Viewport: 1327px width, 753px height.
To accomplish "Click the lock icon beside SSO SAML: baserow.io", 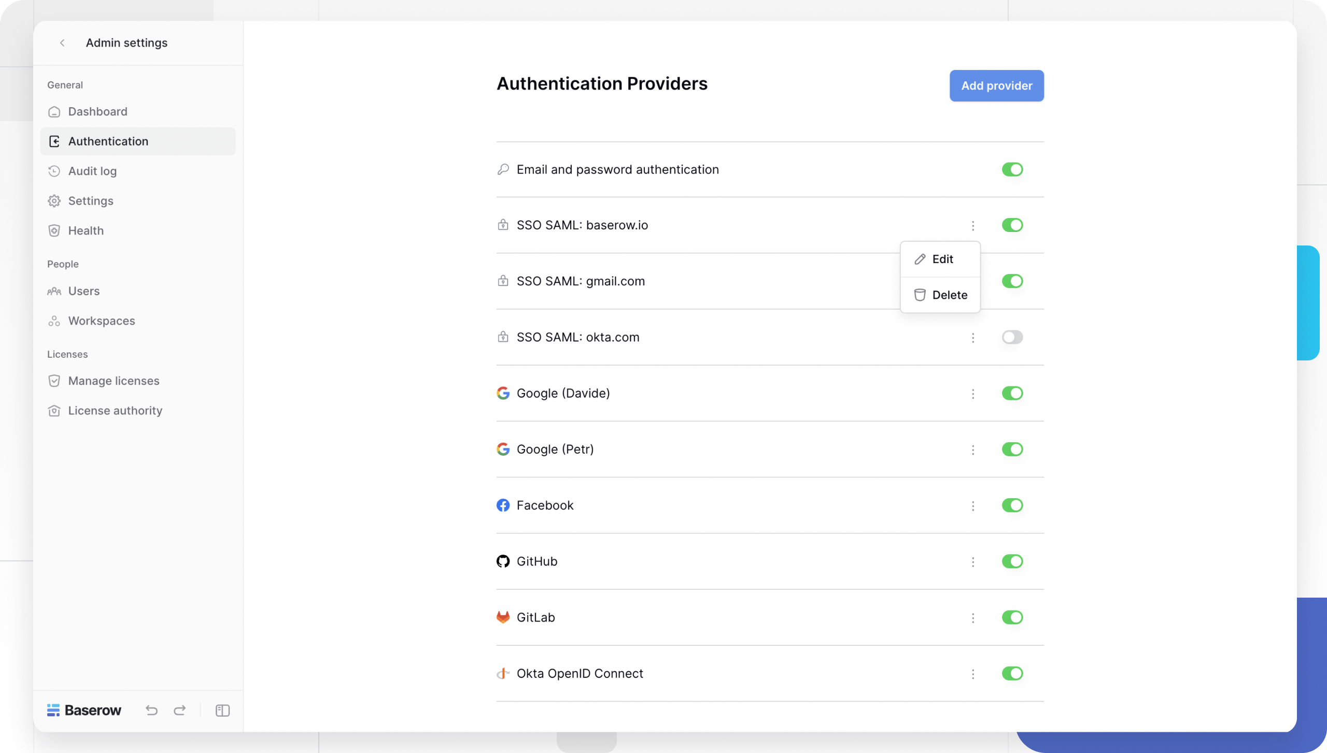I will tap(503, 225).
